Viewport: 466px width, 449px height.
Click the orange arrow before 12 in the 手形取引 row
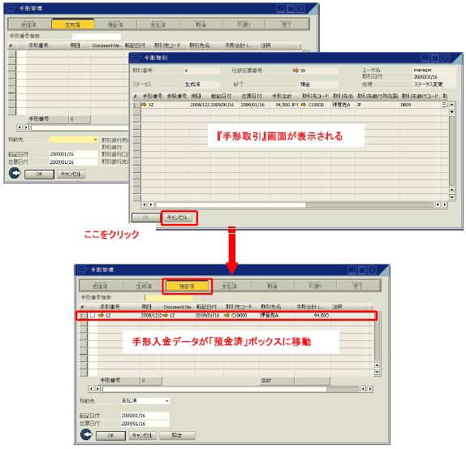pos(145,105)
